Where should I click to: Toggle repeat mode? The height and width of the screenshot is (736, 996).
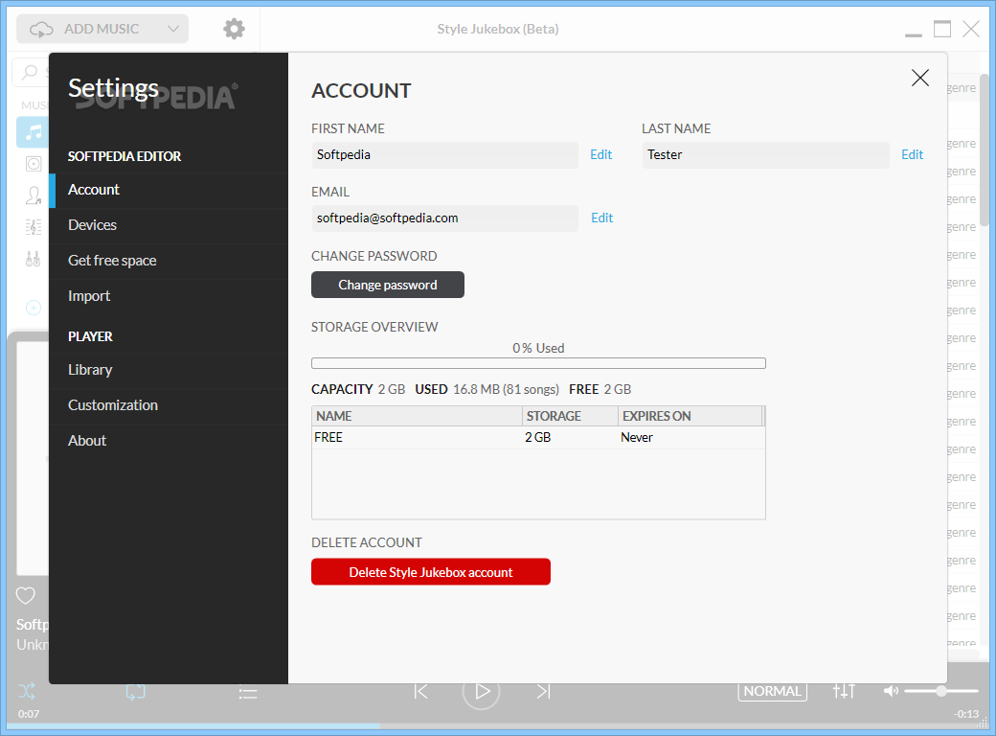coord(135,692)
